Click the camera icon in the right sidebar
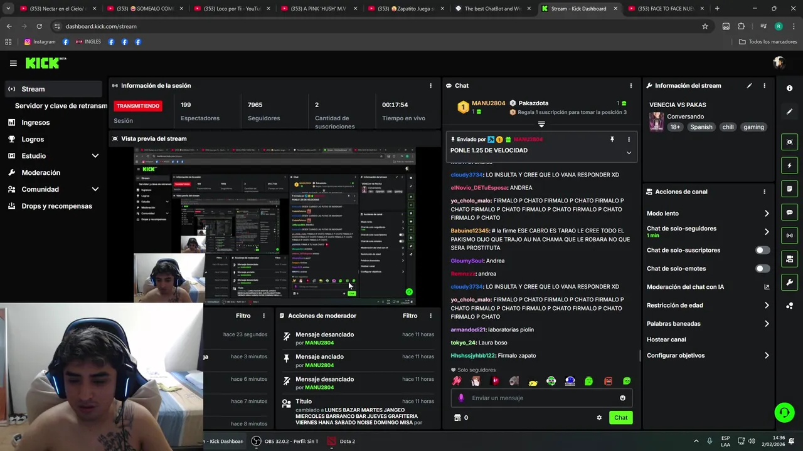 point(790,259)
